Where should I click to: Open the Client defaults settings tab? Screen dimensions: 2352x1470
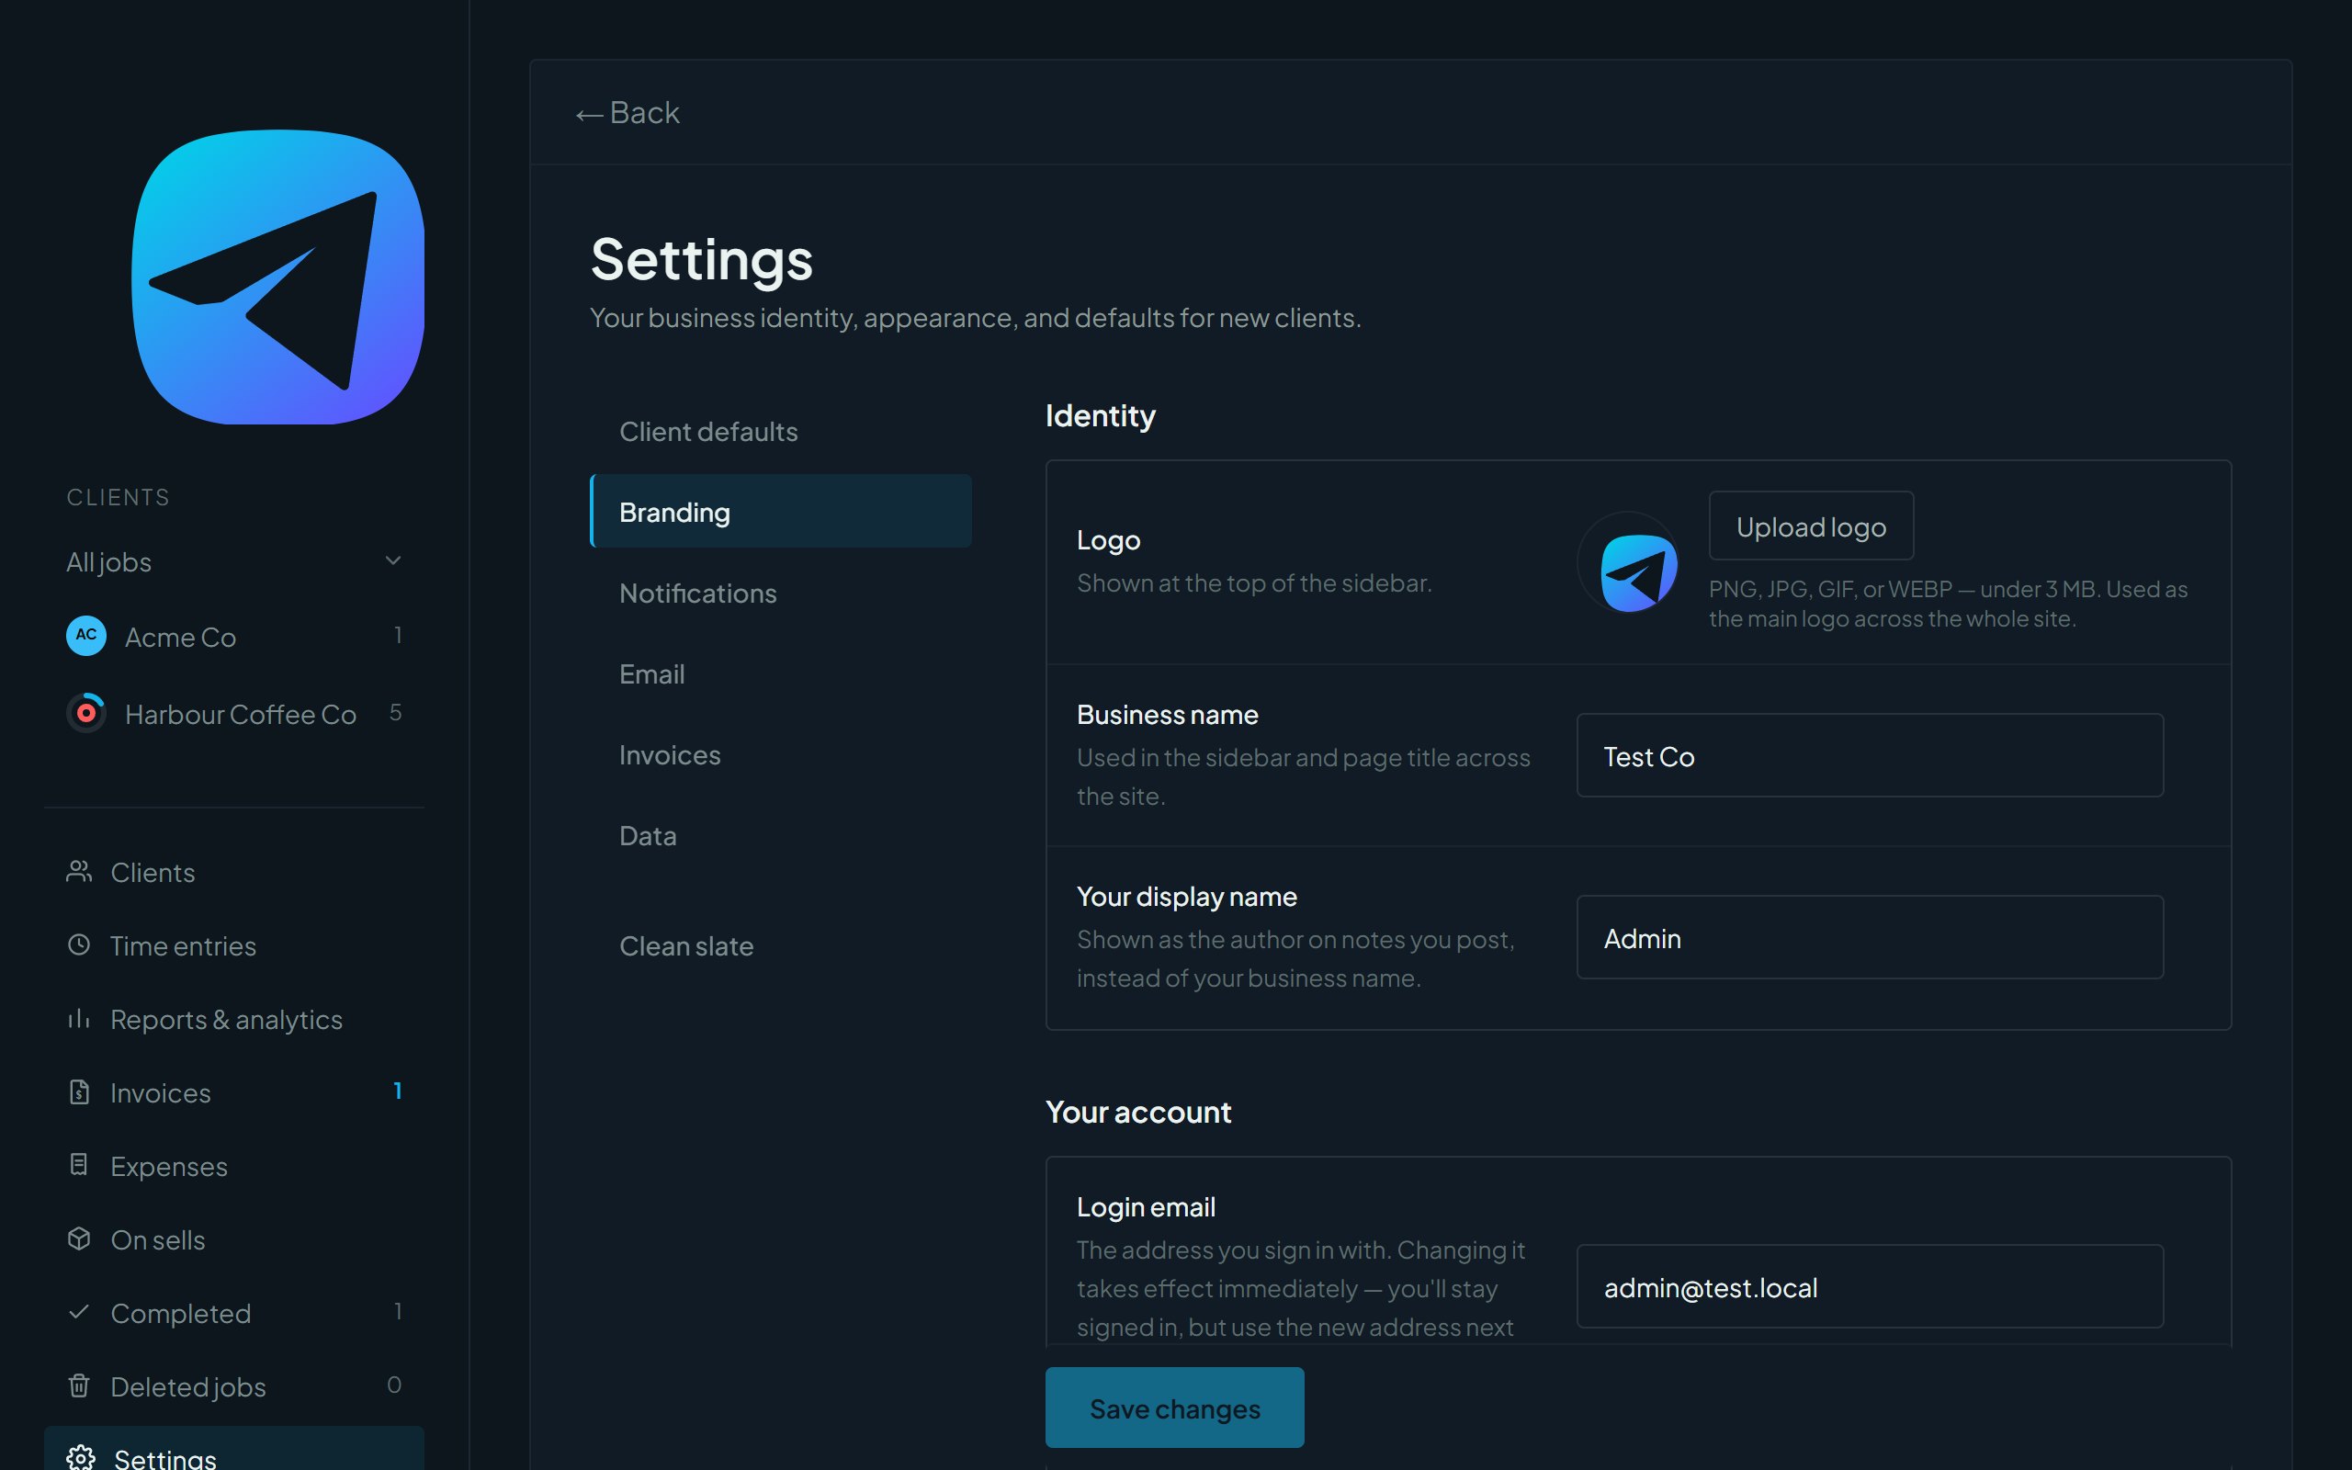click(x=780, y=431)
